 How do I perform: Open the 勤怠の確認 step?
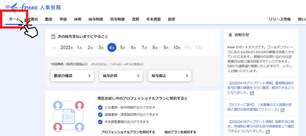tap(72, 76)
